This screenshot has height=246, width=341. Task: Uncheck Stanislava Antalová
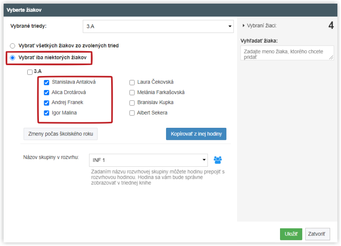pyautogui.click(x=47, y=82)
